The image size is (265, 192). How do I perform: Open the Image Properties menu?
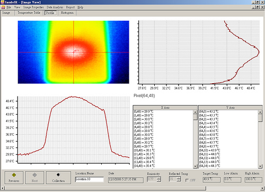click(33, 7)
